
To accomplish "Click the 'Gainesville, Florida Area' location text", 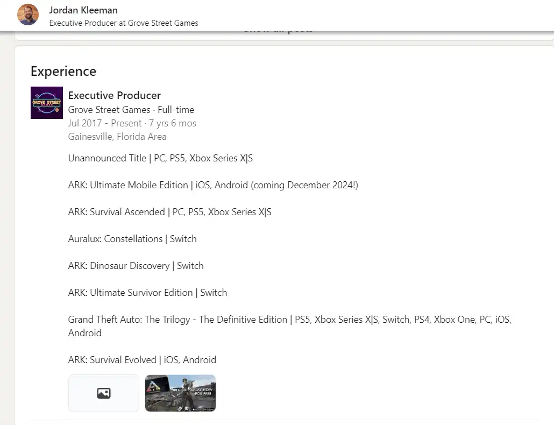I will (x=118, y=137).
